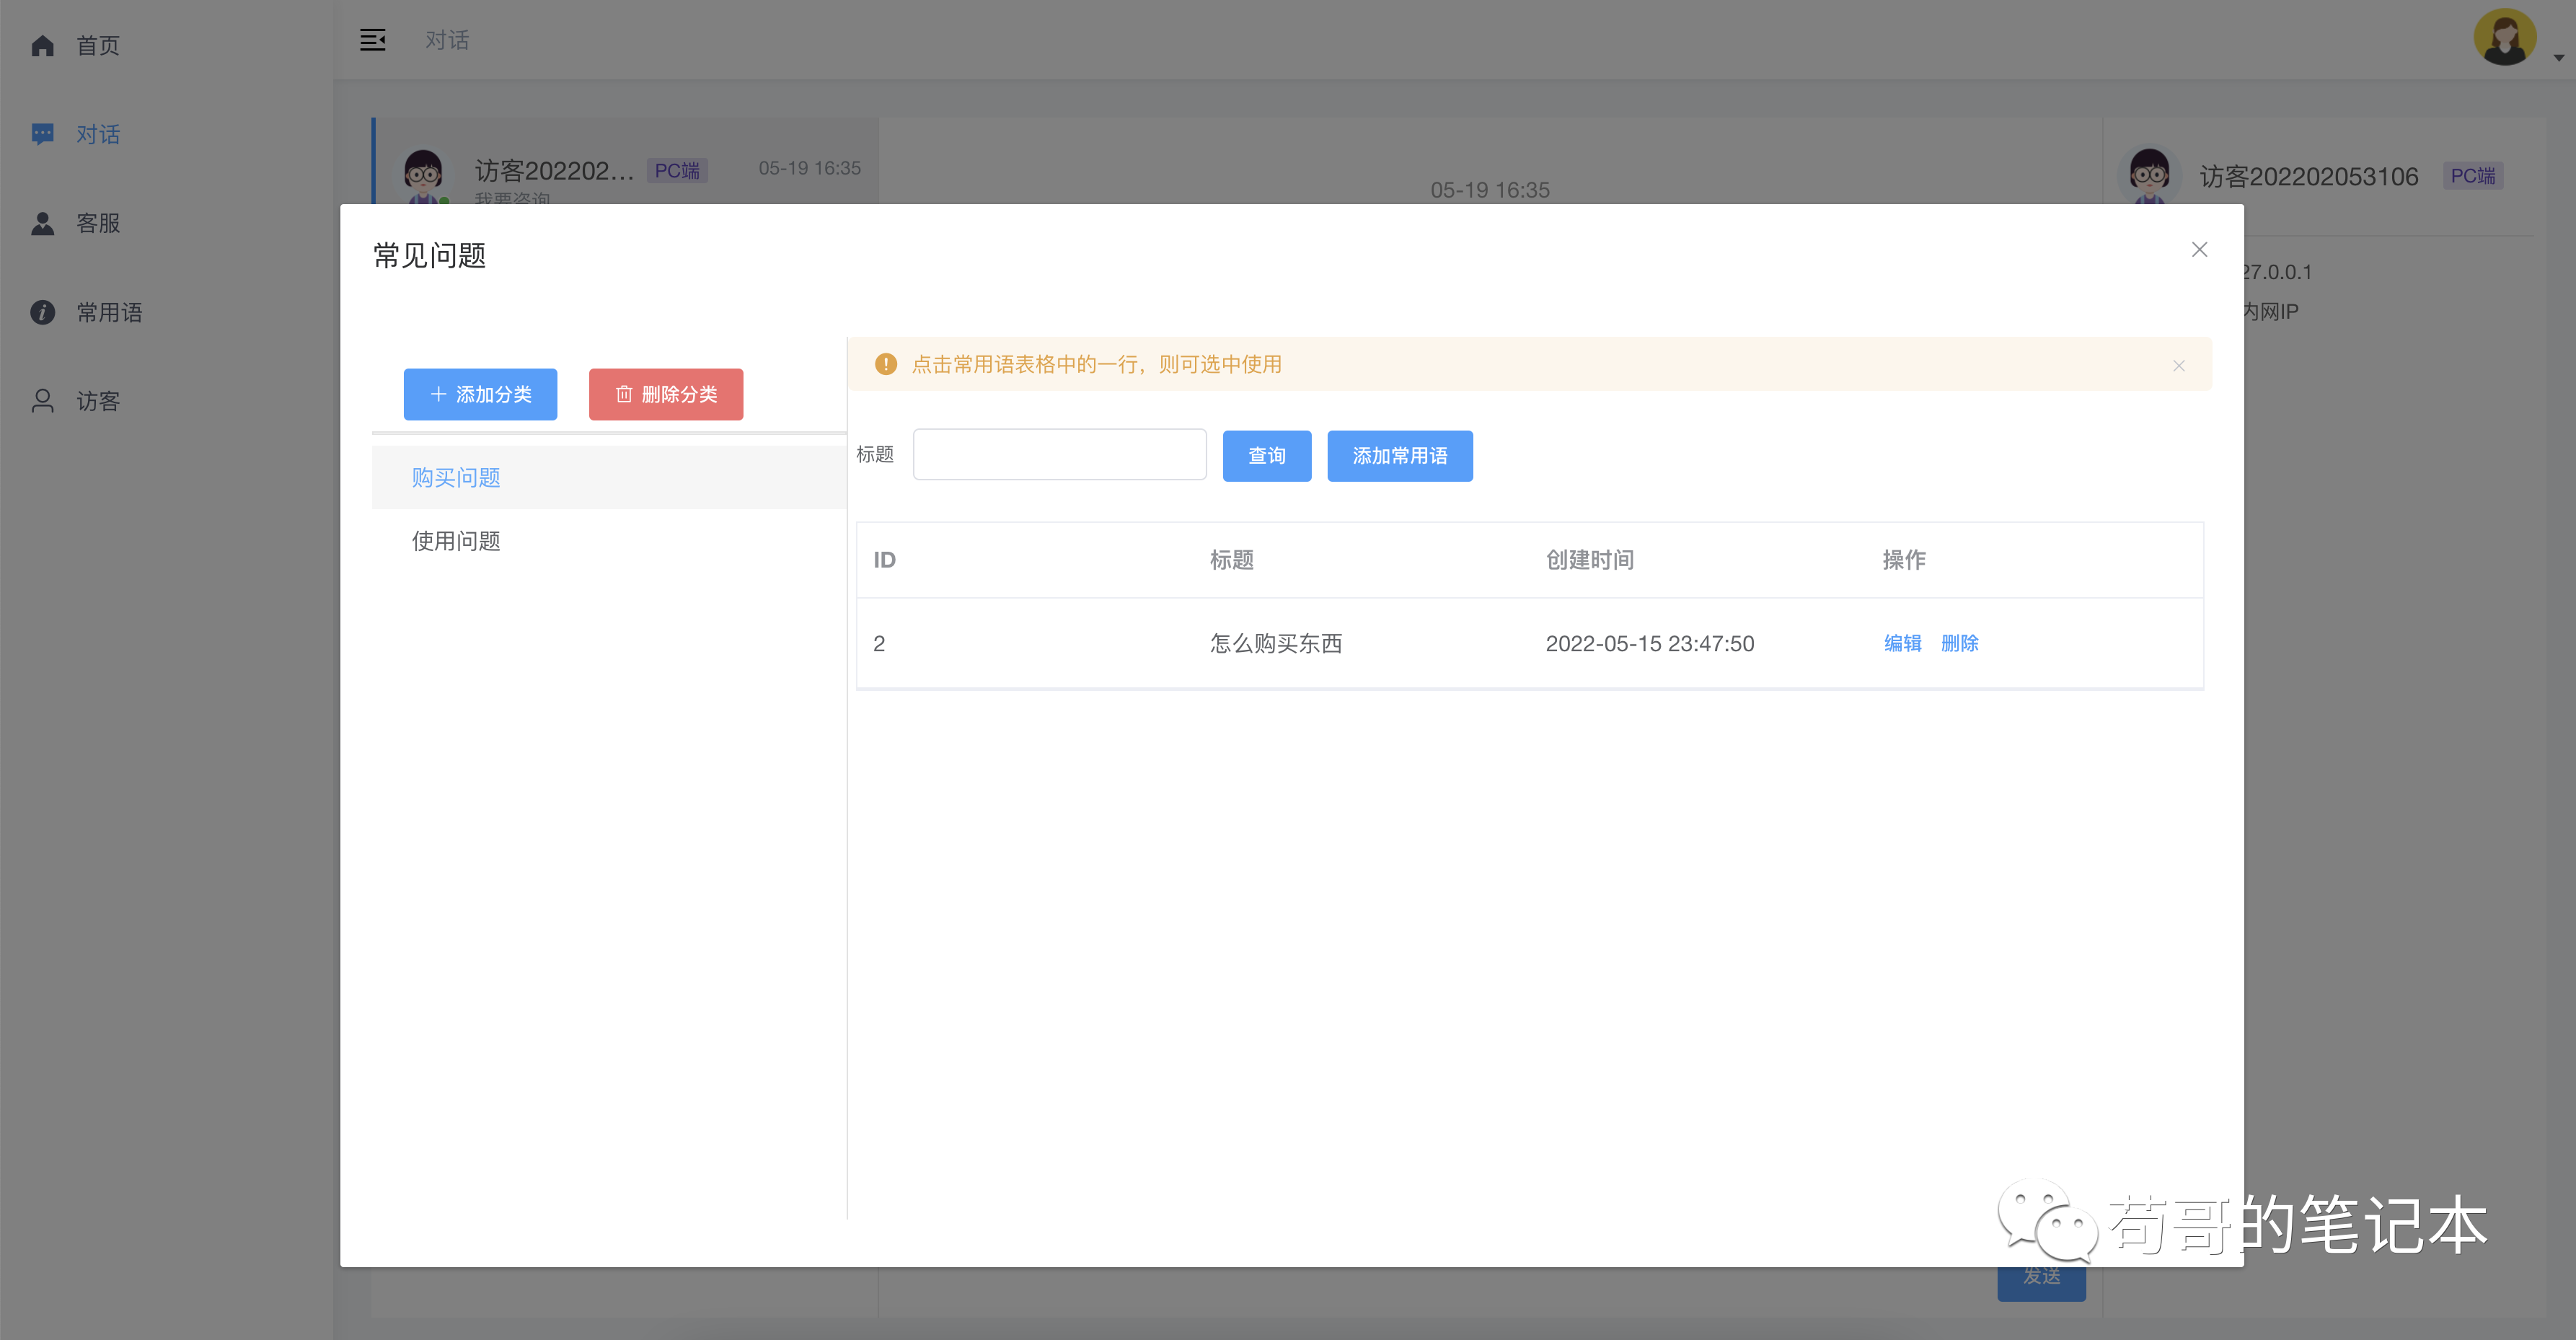Screen dimensions: 2576x1340
Task: Click the 添加分类 button
Action: tap(480, 394)
